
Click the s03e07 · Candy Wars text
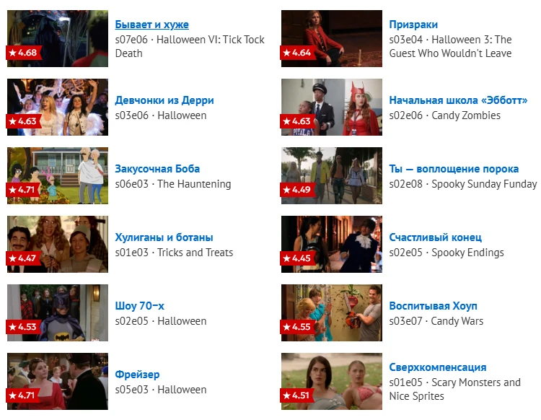pyautogui.click(x=436, y=321)
